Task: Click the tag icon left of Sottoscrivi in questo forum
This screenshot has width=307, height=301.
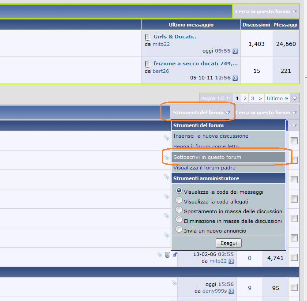Action: 167,158
